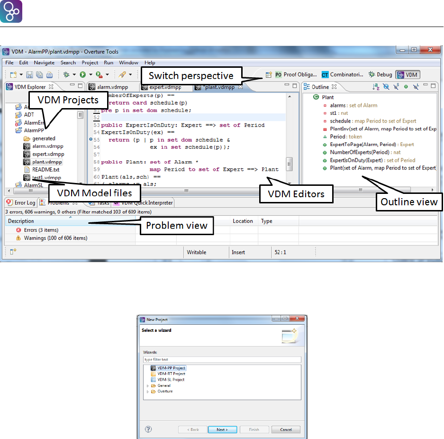Select VDM-RT Project wizard
This screenshot has width=444, height=439.
point(168,374)
